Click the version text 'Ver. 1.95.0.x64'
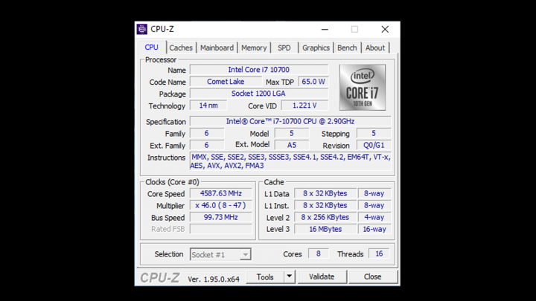 click(x=214, y=279)
